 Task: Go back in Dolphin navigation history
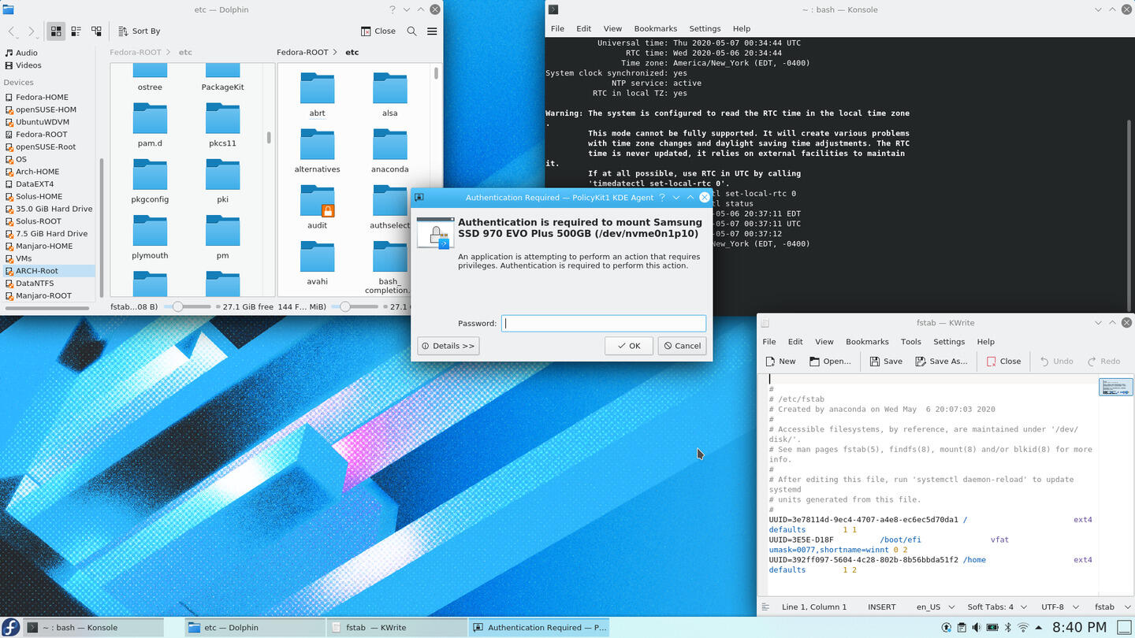click(12, 31)
